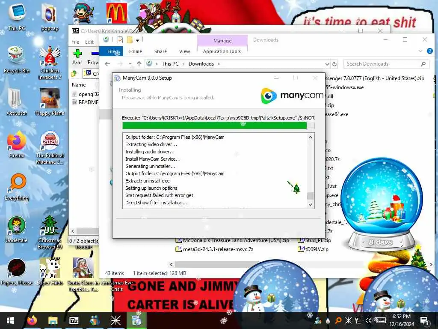Select Stud_PE.zip in Downloads
The width and height of the screenshot is (438, 329).
pos(314,240)
